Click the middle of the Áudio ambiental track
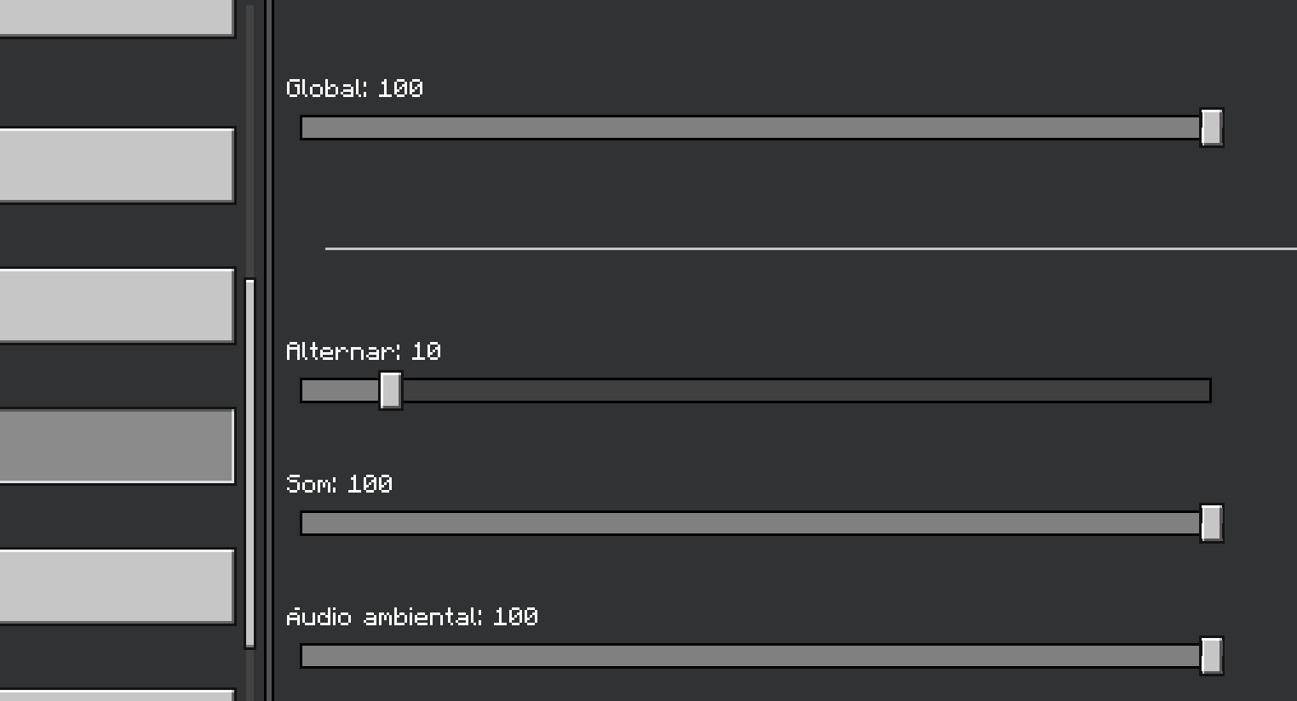Viewport: 1297px width, 701px height. pyautogui.click(x=749, y=656)
